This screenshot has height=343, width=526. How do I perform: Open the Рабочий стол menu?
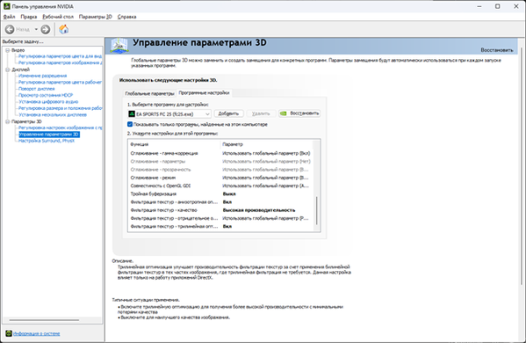coord(58,17)
